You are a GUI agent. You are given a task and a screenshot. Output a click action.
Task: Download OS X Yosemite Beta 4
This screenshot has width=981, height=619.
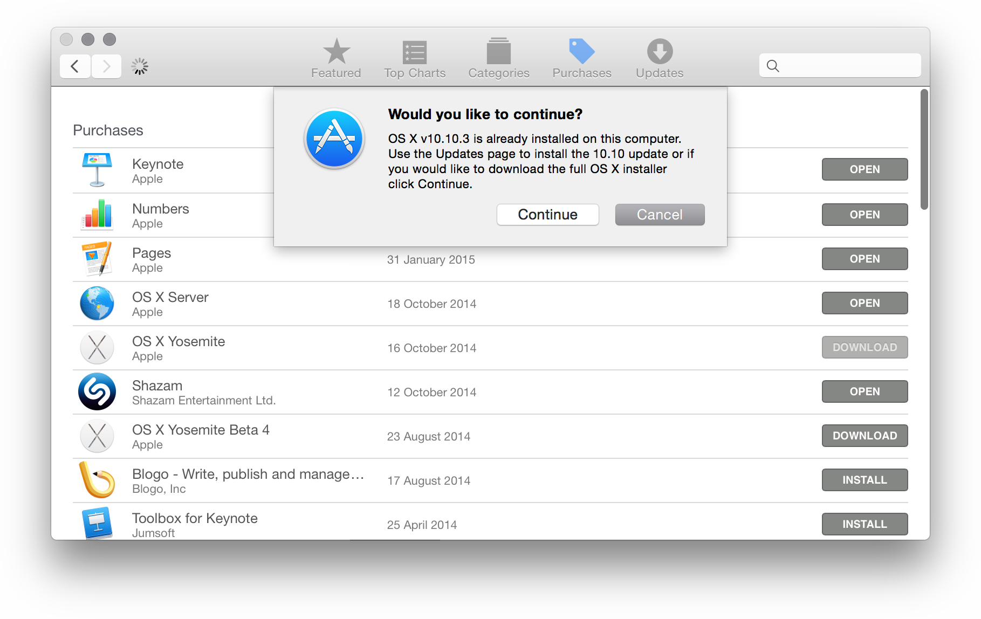point(865,436)
